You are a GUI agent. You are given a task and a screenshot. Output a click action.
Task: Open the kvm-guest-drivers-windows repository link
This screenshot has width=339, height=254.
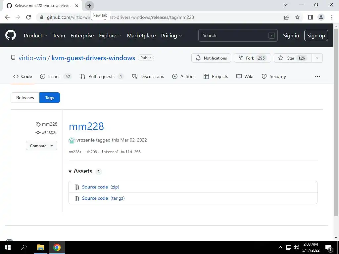93,58
